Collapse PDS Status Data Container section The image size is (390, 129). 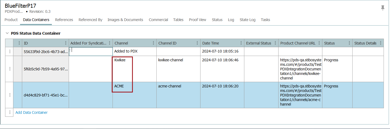(x=7, y=33)
